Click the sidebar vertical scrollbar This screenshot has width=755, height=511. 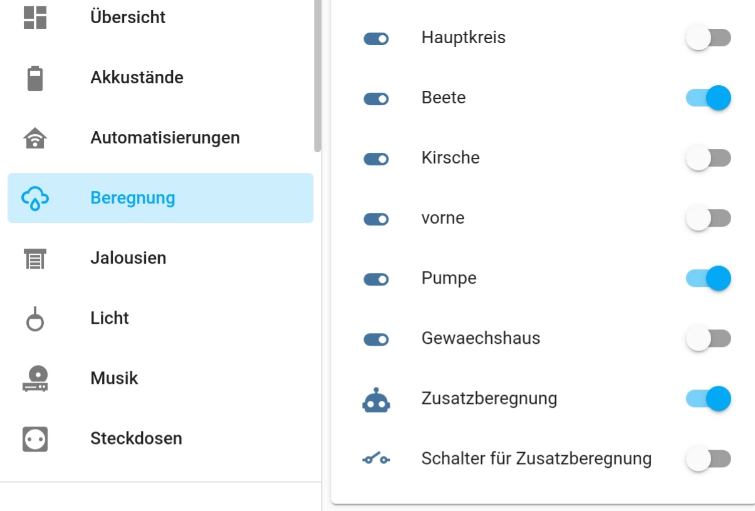click(x=318, y=75)
